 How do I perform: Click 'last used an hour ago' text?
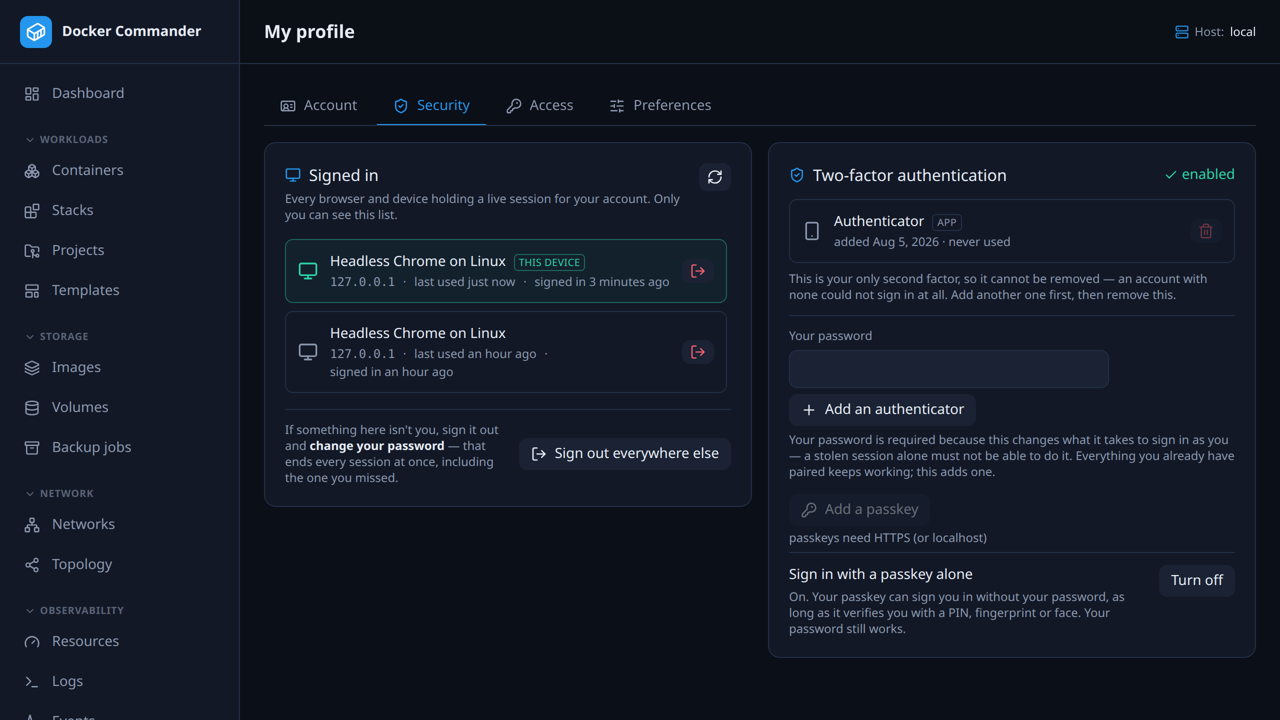point(475,354)
